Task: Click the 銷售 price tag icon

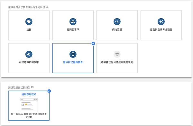Action: pos(29,21)
